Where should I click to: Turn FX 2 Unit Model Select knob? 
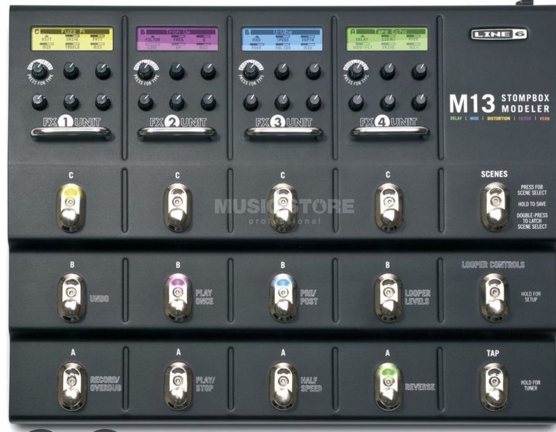[x=146, y=72]
